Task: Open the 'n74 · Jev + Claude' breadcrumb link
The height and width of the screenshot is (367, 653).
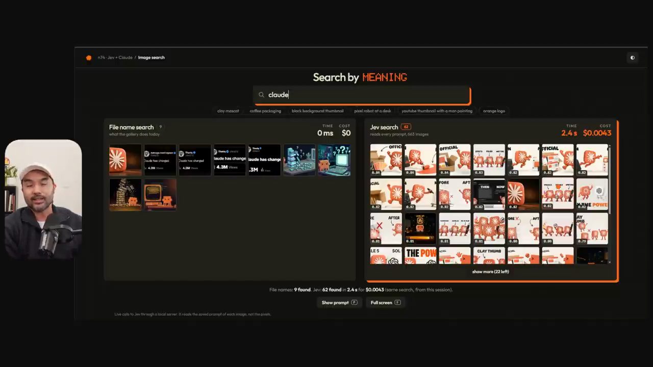Action: click(115, 58)
